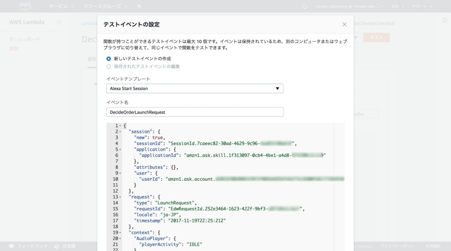This screenshot has height=251, width=451.
Task: Close the テストイベントの設定 dialog
Action: [x=344, y=25]
